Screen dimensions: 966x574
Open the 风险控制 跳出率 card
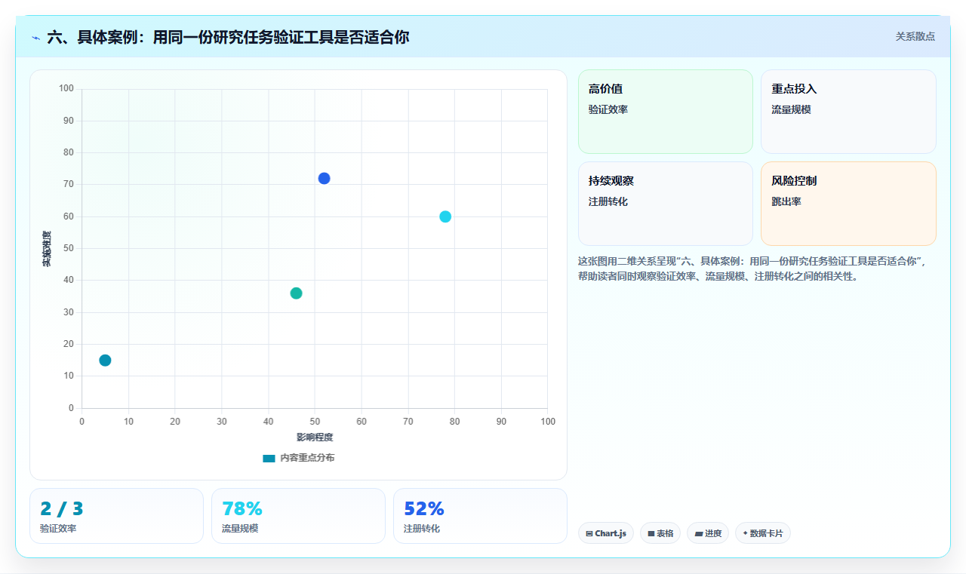(848, 204)
